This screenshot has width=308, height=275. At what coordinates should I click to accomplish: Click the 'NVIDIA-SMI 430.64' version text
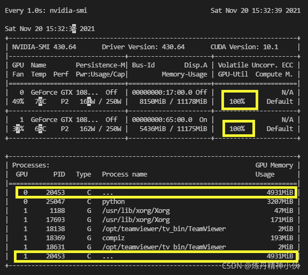[x=44, y=47]
